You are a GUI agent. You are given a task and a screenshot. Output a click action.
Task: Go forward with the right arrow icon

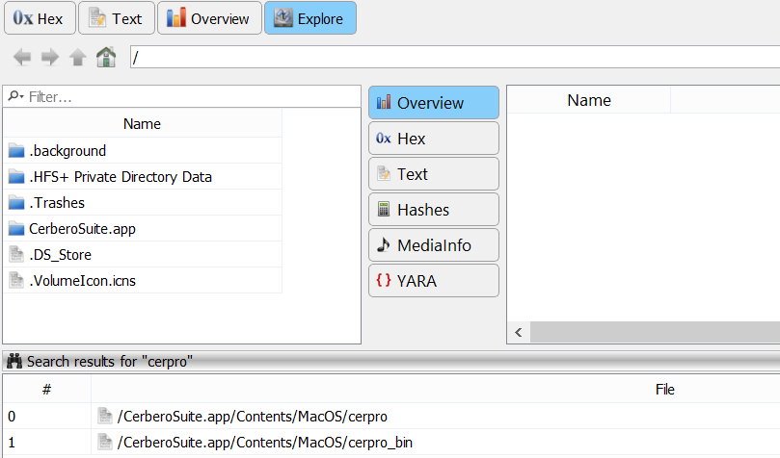(x=50, y=57)
